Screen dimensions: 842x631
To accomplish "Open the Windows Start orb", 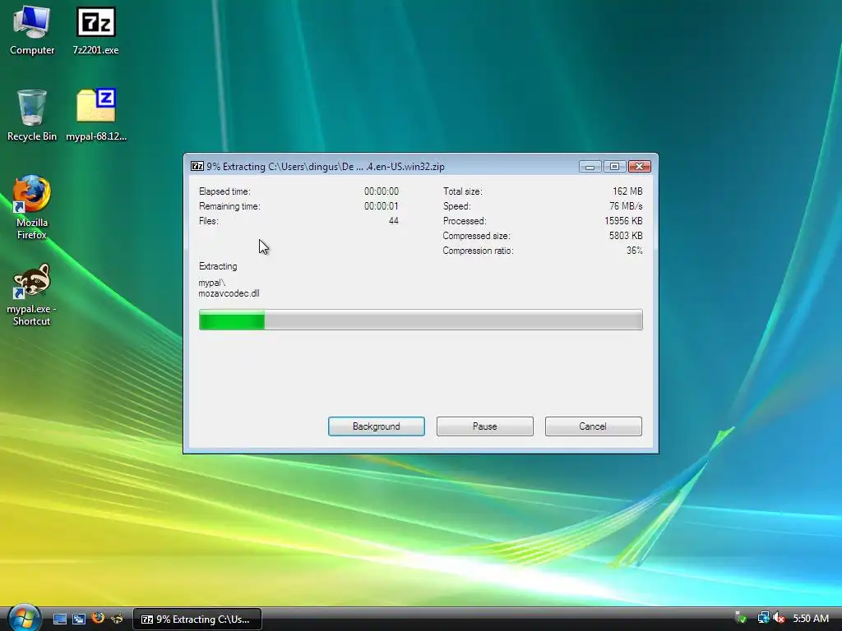I will (x=24, y=618).
